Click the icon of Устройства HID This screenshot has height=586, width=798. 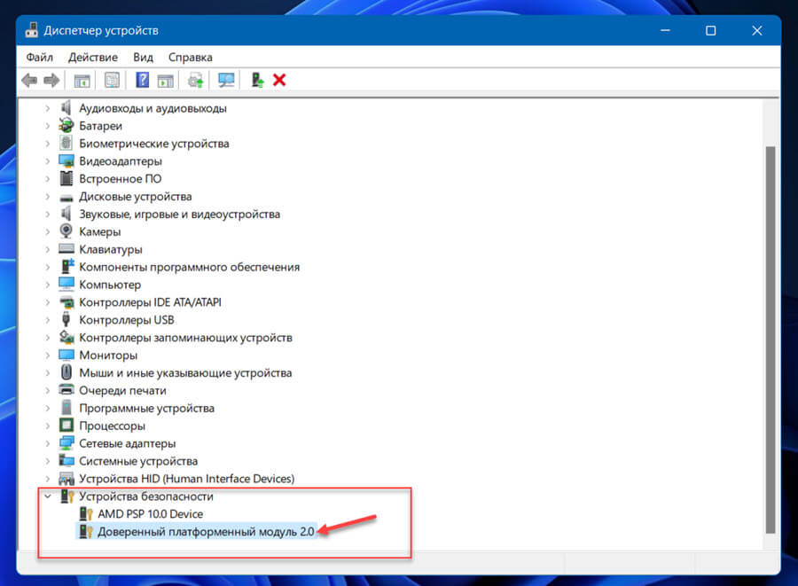(66, 478)
